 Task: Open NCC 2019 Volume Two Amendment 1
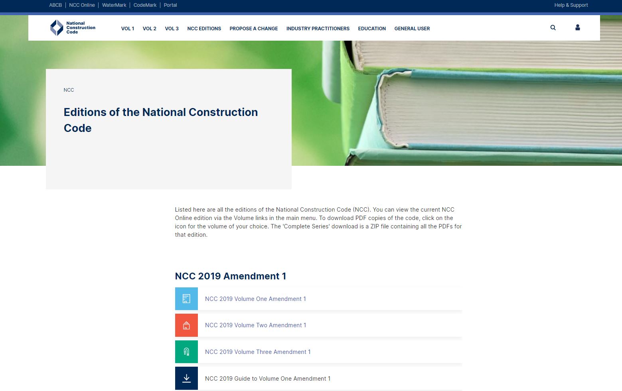[x=255, y=325]
